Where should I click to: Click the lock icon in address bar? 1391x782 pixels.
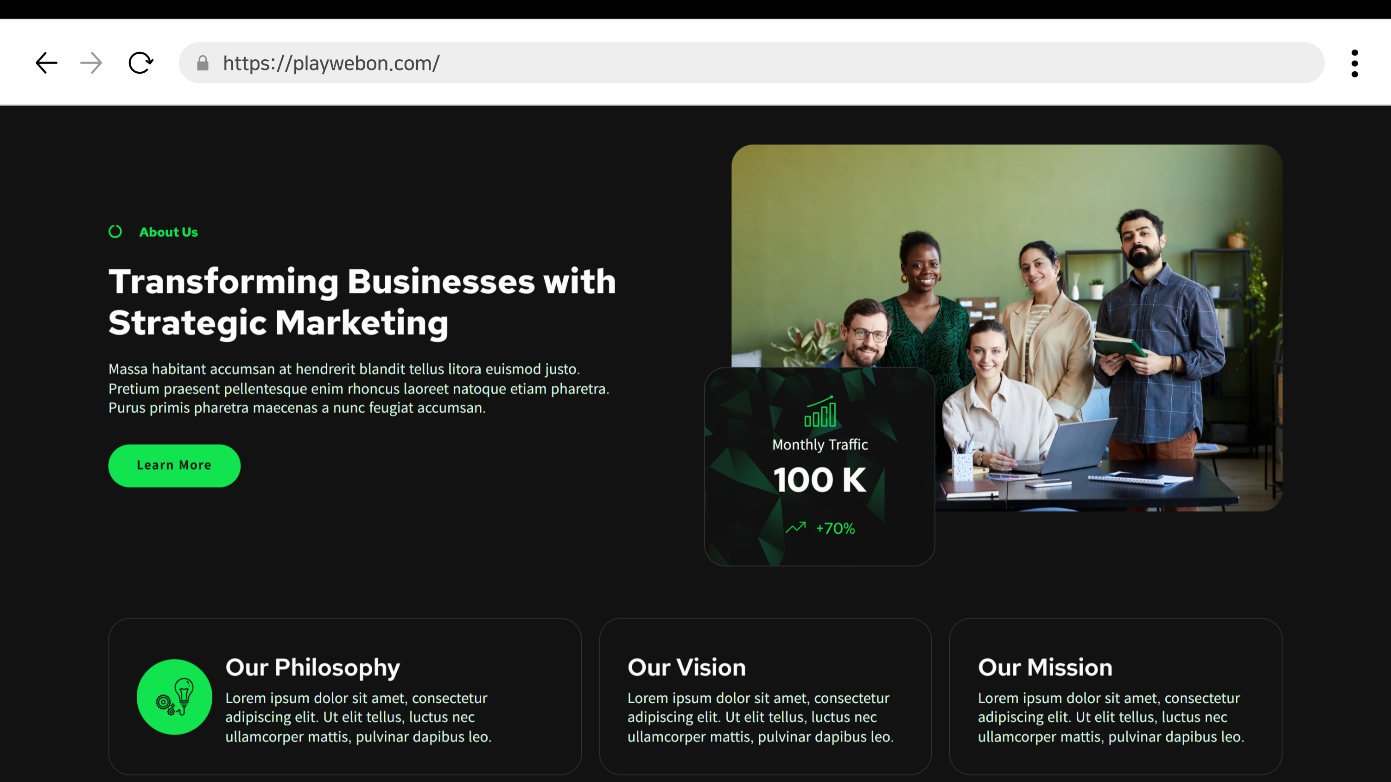coord(203,63)
